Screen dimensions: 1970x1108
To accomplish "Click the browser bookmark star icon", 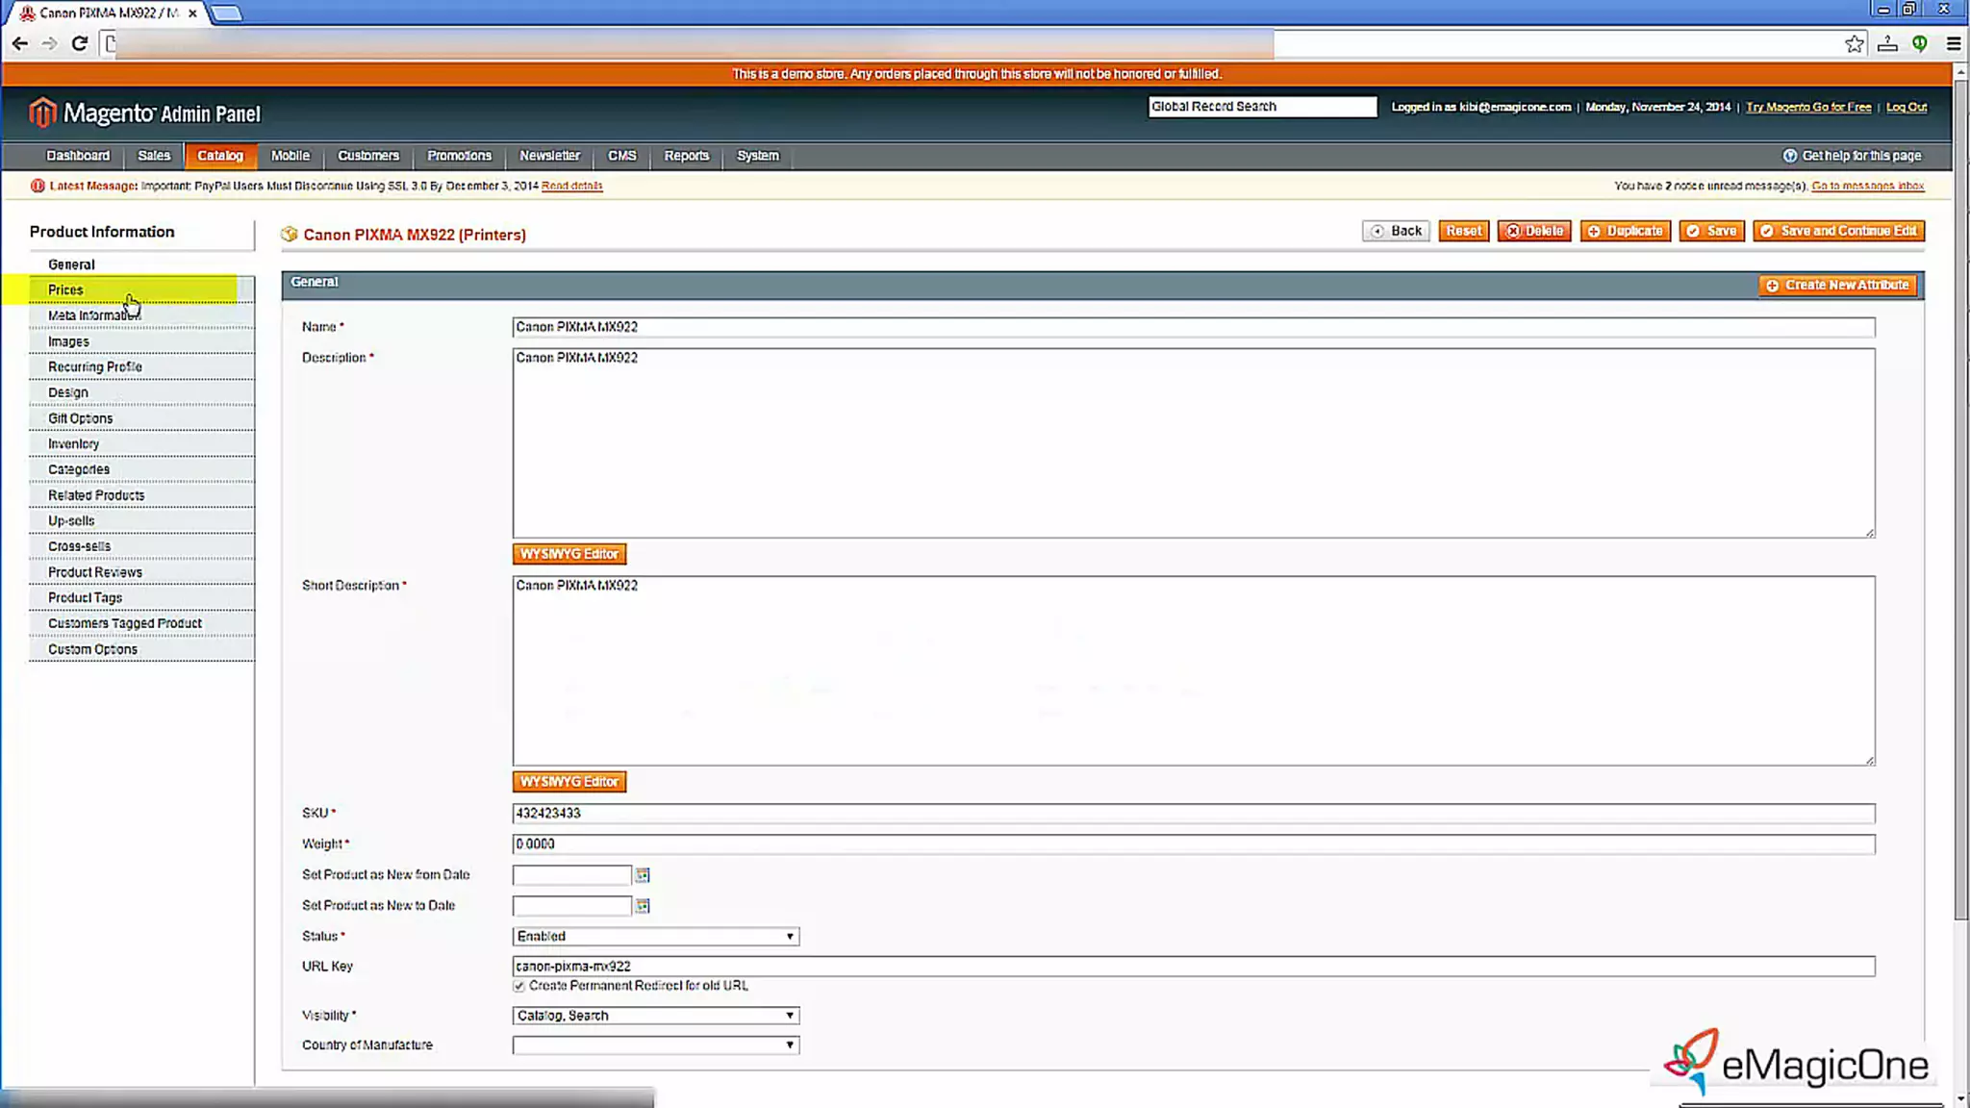I will pos(1854,43).
